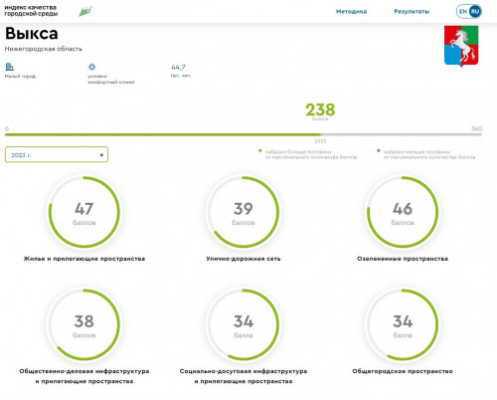
Task: Select the 39 баллов road network circle
Action: point(244,212)
